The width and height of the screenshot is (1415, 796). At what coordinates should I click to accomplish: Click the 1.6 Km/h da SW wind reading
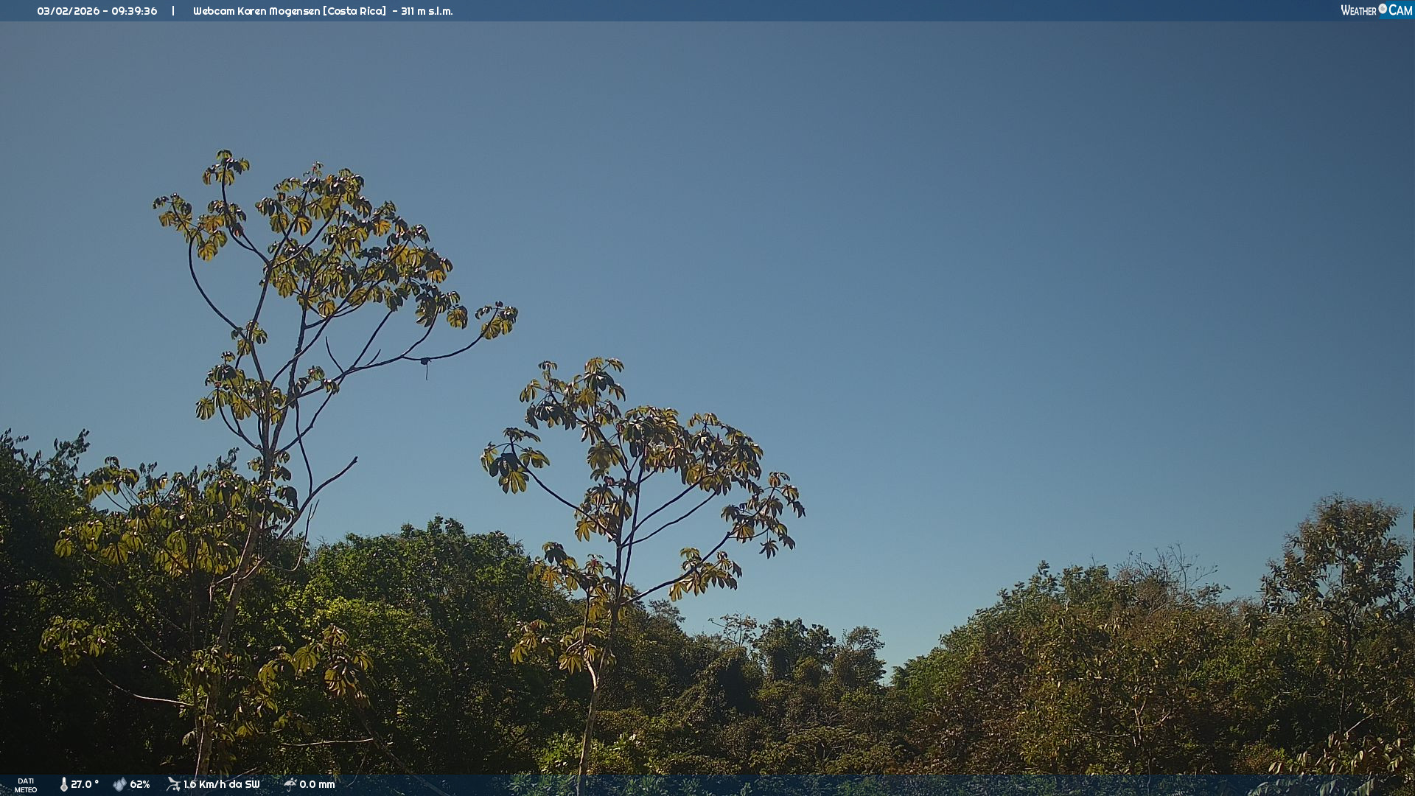click(221, 784)
